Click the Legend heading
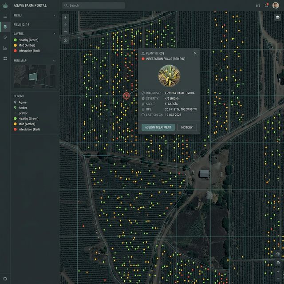The width and height of the screenshot is (284, 284). point(19,96)
